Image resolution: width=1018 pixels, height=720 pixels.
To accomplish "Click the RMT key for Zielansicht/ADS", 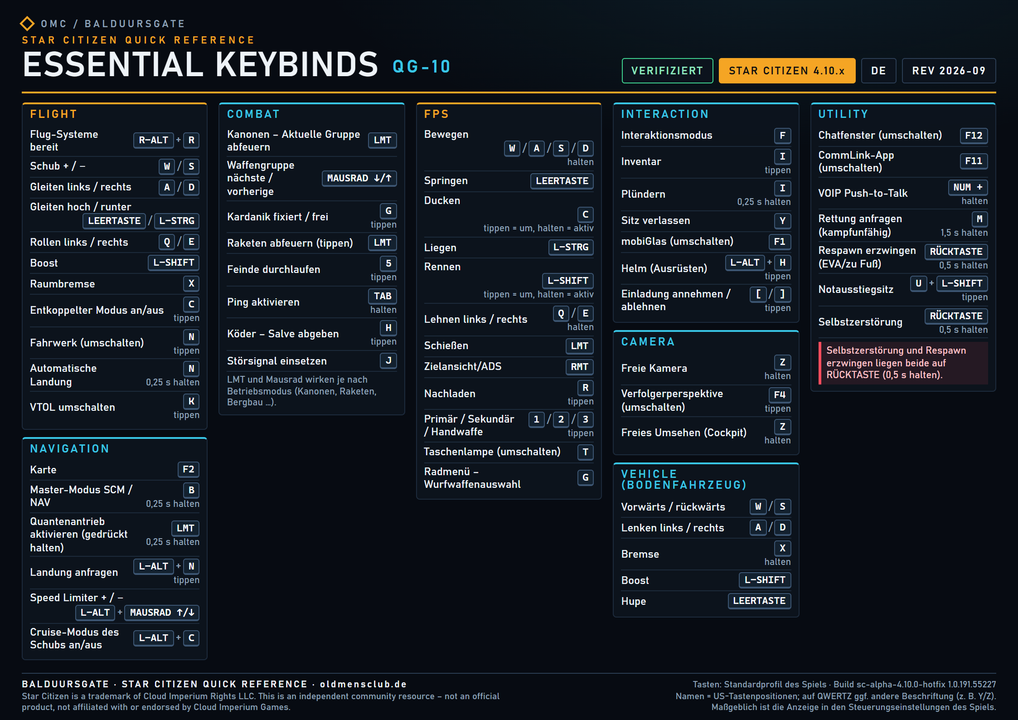I will click(x=580, y=367).
